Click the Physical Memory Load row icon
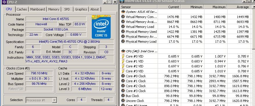255x106 pixels. pyautogui.click(x=123, y=41)
